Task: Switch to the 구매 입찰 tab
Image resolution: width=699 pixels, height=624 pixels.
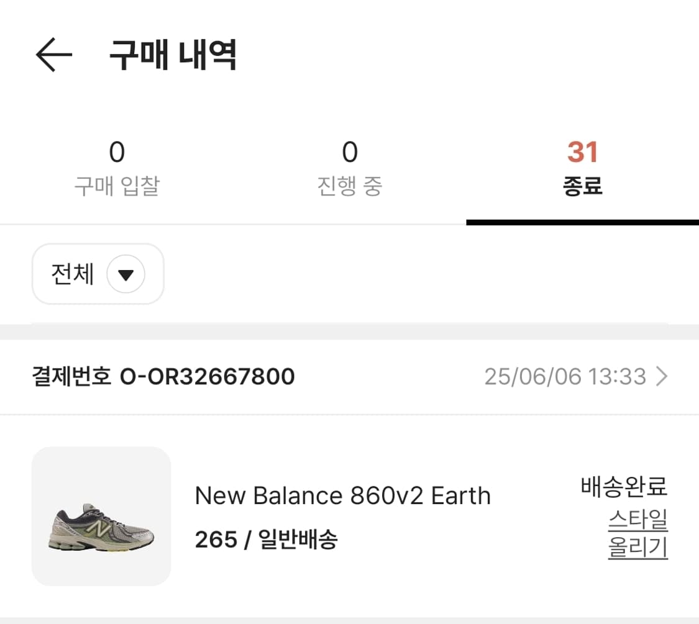Action: 117,168
